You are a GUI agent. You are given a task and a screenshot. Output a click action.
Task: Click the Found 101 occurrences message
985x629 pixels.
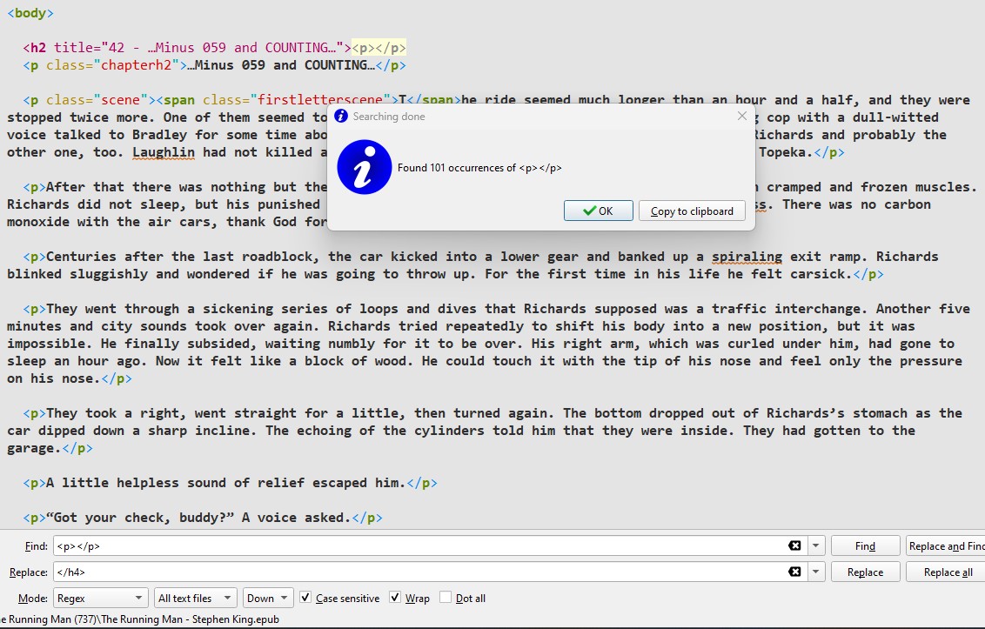[x=479, y=168]
